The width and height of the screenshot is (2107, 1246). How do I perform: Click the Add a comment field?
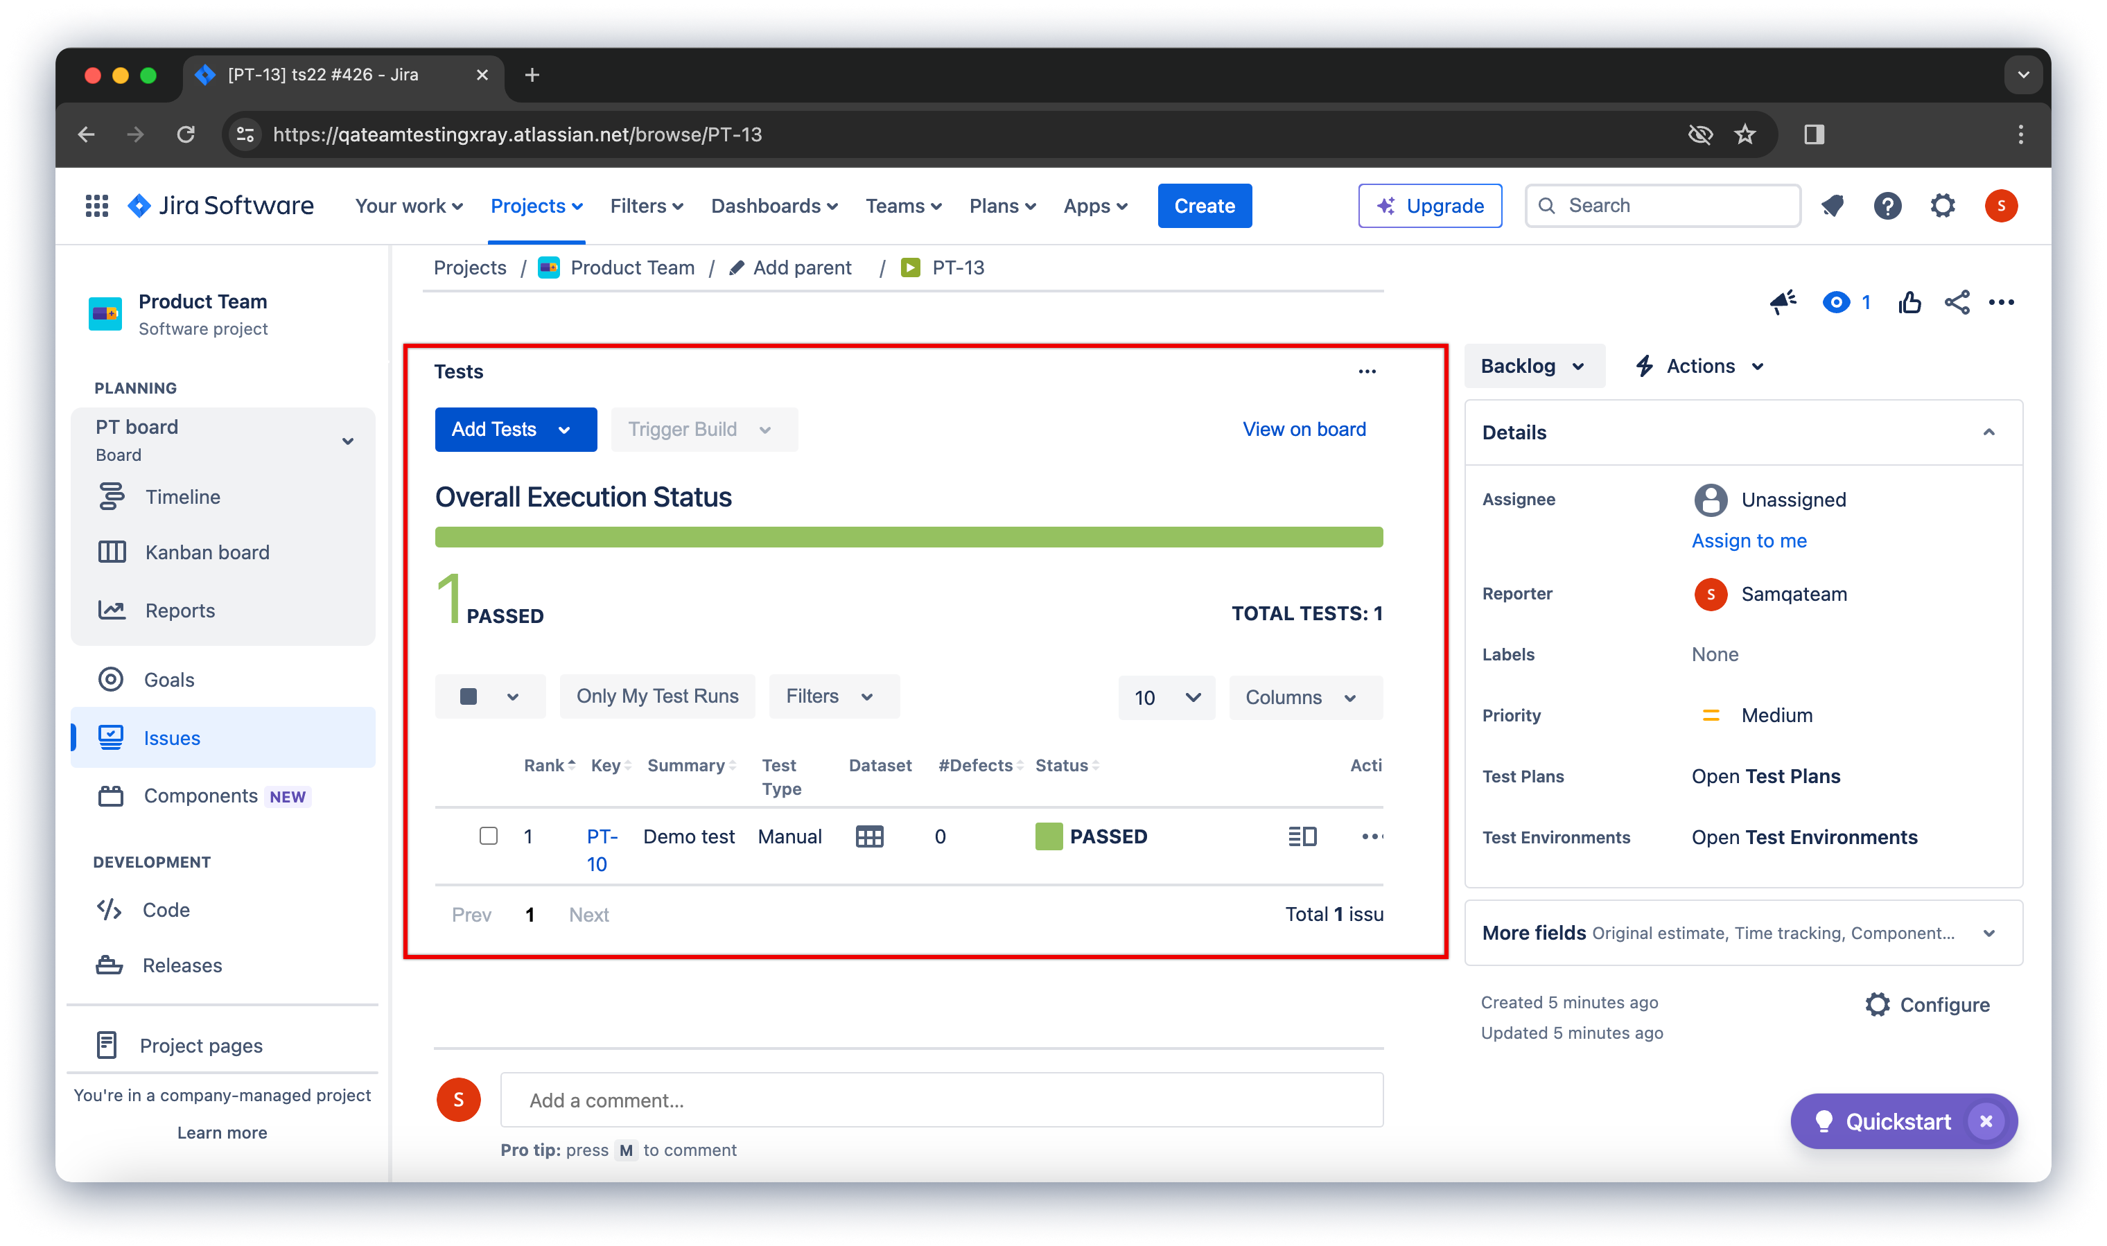941,1100
